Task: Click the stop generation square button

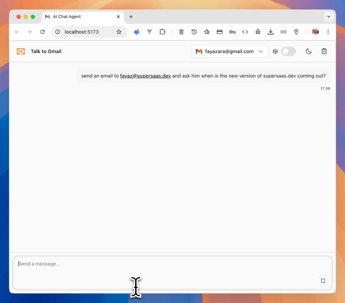Action: [x=323, y=281]
